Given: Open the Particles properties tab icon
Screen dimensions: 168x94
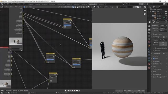Looking at the screenshot, I should click(x=149, y=52).
